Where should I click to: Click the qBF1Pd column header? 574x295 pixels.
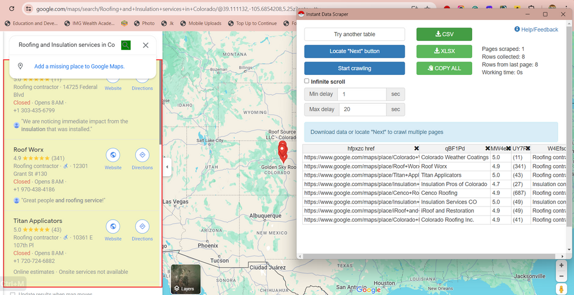455,148
